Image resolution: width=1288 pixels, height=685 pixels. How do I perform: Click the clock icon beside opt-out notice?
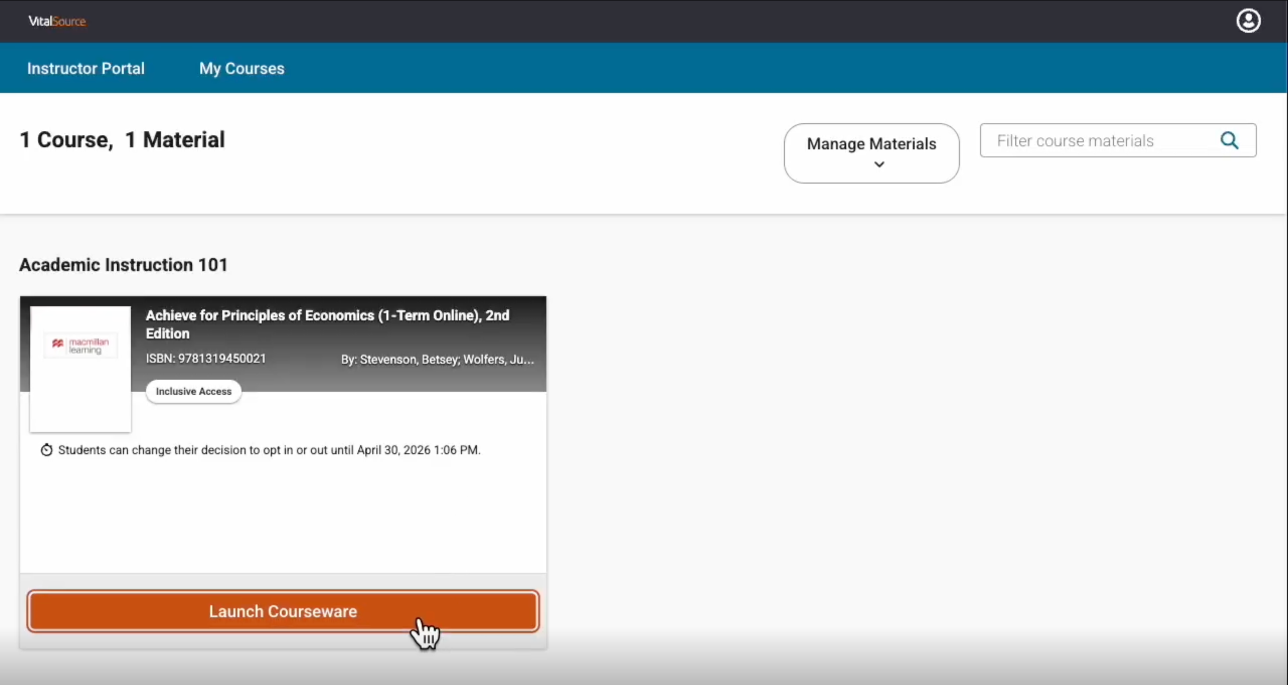click(x=46, y=450)
